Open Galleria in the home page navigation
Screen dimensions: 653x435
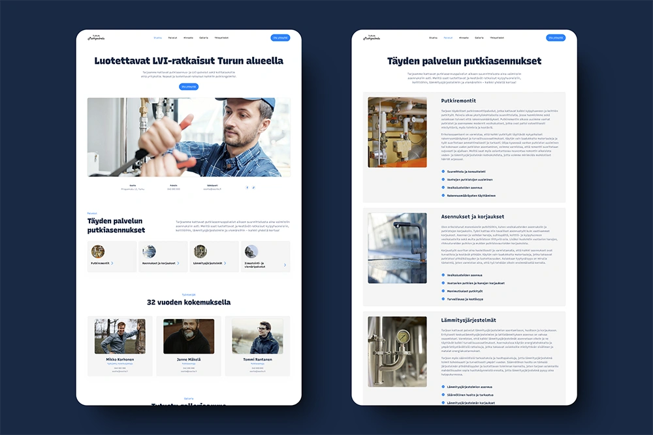(x=204, y=38)
